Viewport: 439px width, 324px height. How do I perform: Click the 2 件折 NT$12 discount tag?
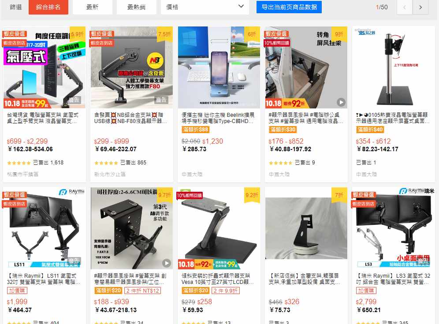click(142, 290)
